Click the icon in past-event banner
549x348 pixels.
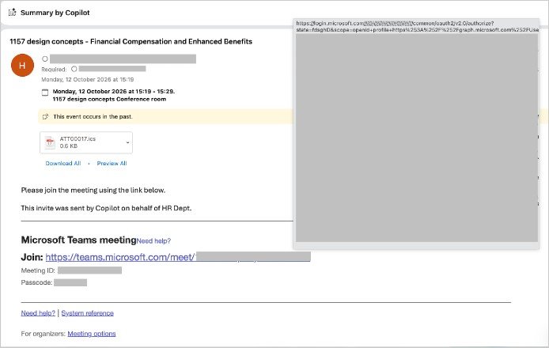[45, 116]
